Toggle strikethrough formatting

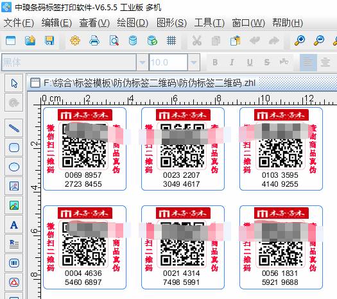tap(267, 62)
